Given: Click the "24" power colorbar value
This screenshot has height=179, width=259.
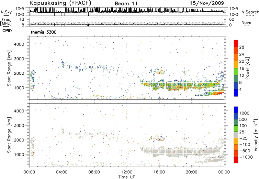Looking at the screenshot, I should 242,54.
